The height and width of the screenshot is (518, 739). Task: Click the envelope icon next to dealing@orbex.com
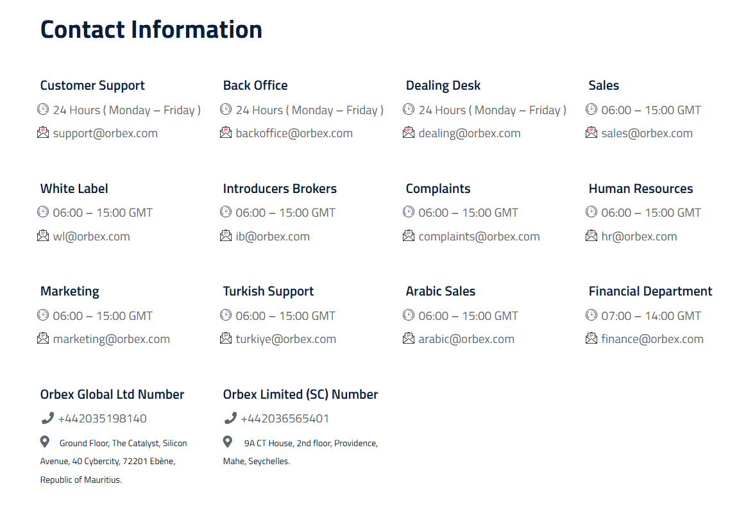coord(409,133)
